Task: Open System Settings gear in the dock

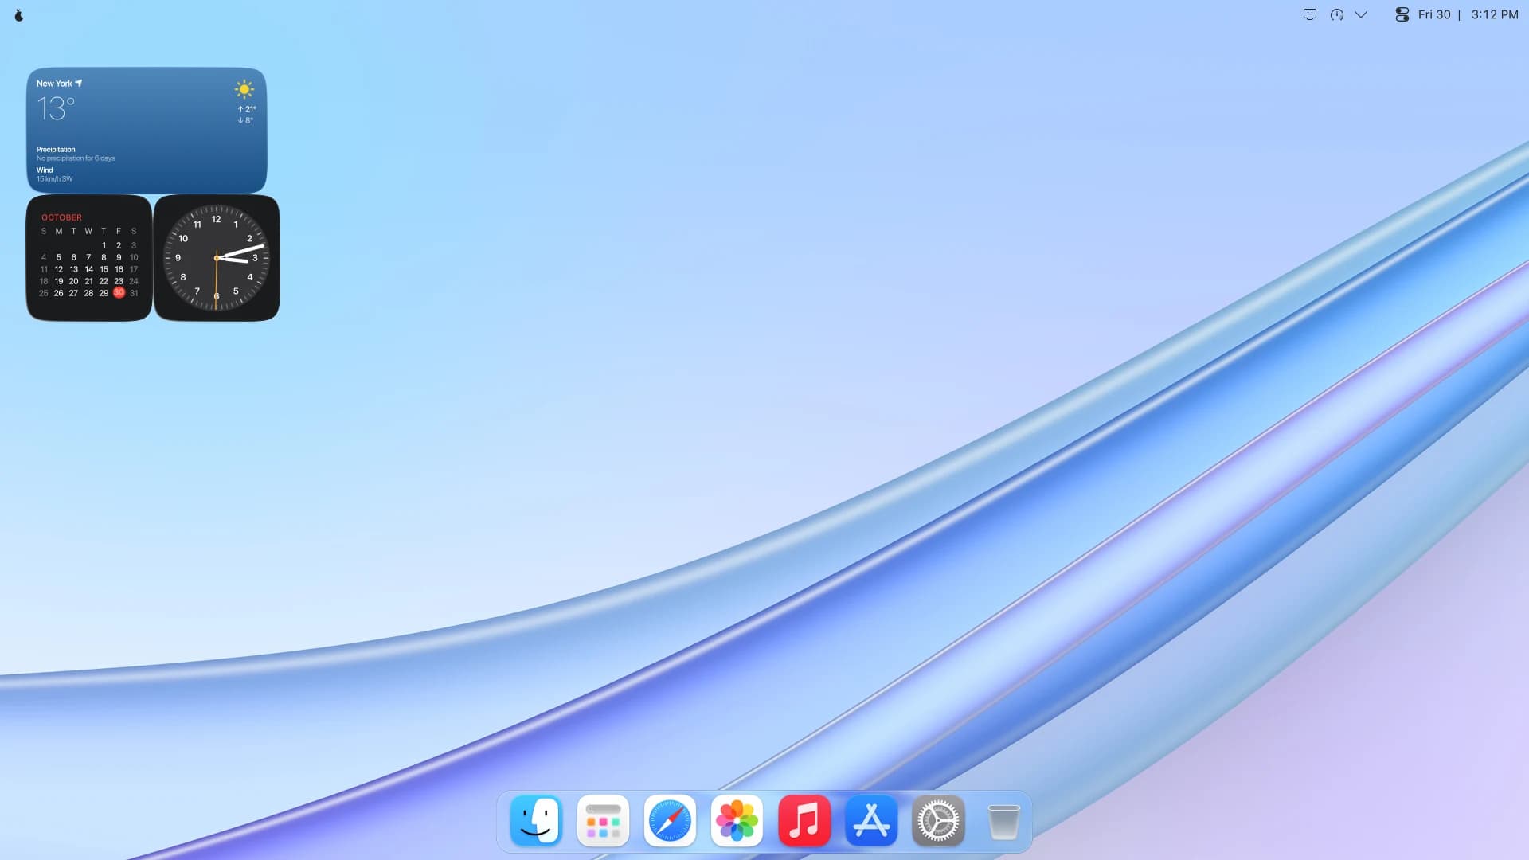Action: tap(938, 820)
